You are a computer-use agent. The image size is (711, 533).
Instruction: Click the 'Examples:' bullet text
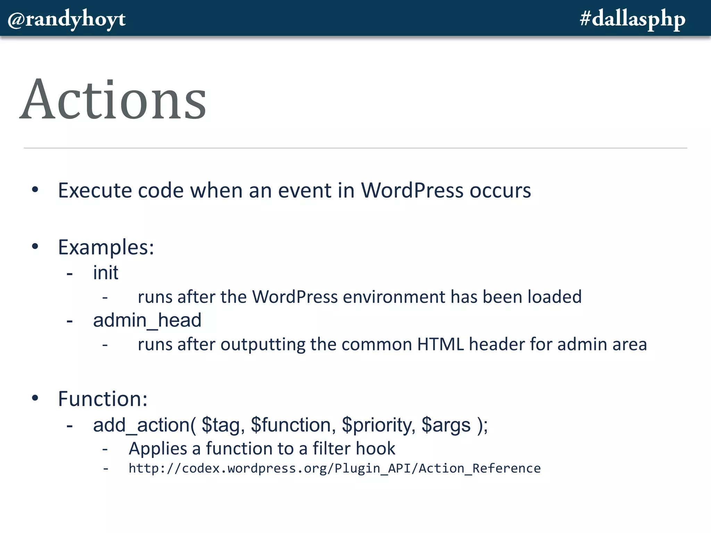[106, 247]
